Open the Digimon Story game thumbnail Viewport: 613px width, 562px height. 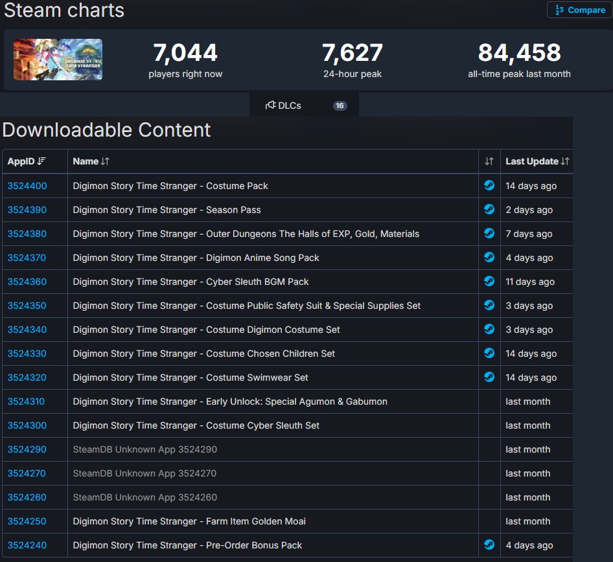pyautogui.click(x=58, y=60)
